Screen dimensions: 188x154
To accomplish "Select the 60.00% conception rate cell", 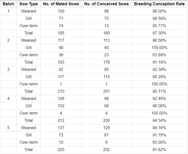I will point(159,142).
